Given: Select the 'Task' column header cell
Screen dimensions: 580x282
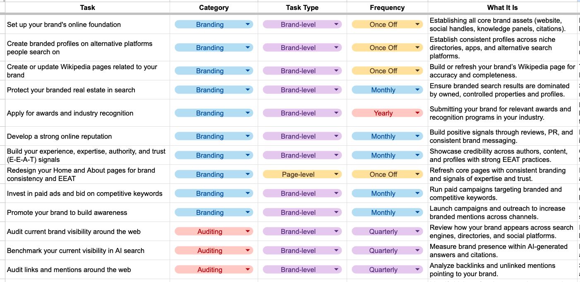Looking at the screenshot, I should pyautogui.click(x=87, y=7).
